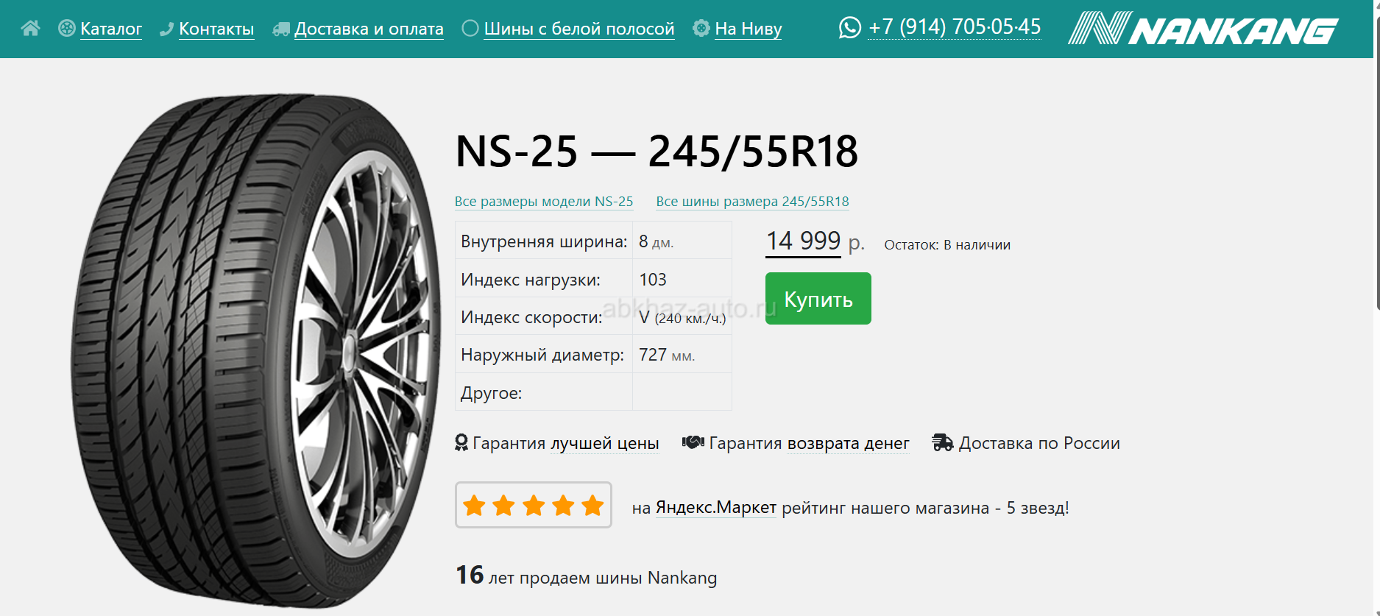Go to Доставка и оплата
This screenshot has width=1380, height=616.
tap(369, 29)
